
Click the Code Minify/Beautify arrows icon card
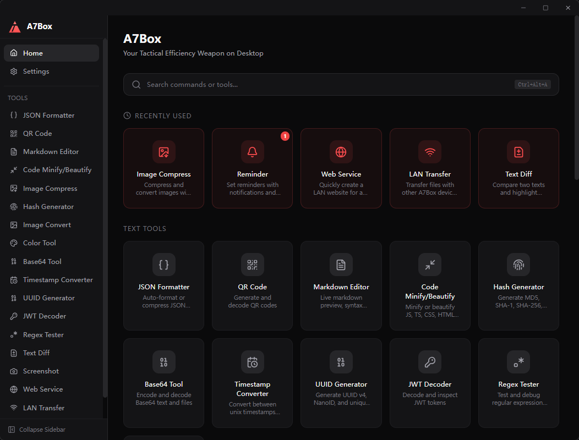[430, 265]
